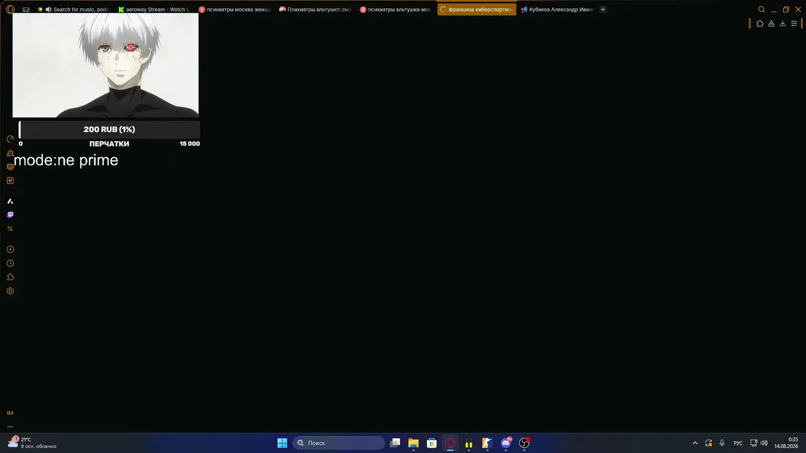Open the profile account icon in toolbar
This screenshot has width=806, height=453.
[771, 24]
